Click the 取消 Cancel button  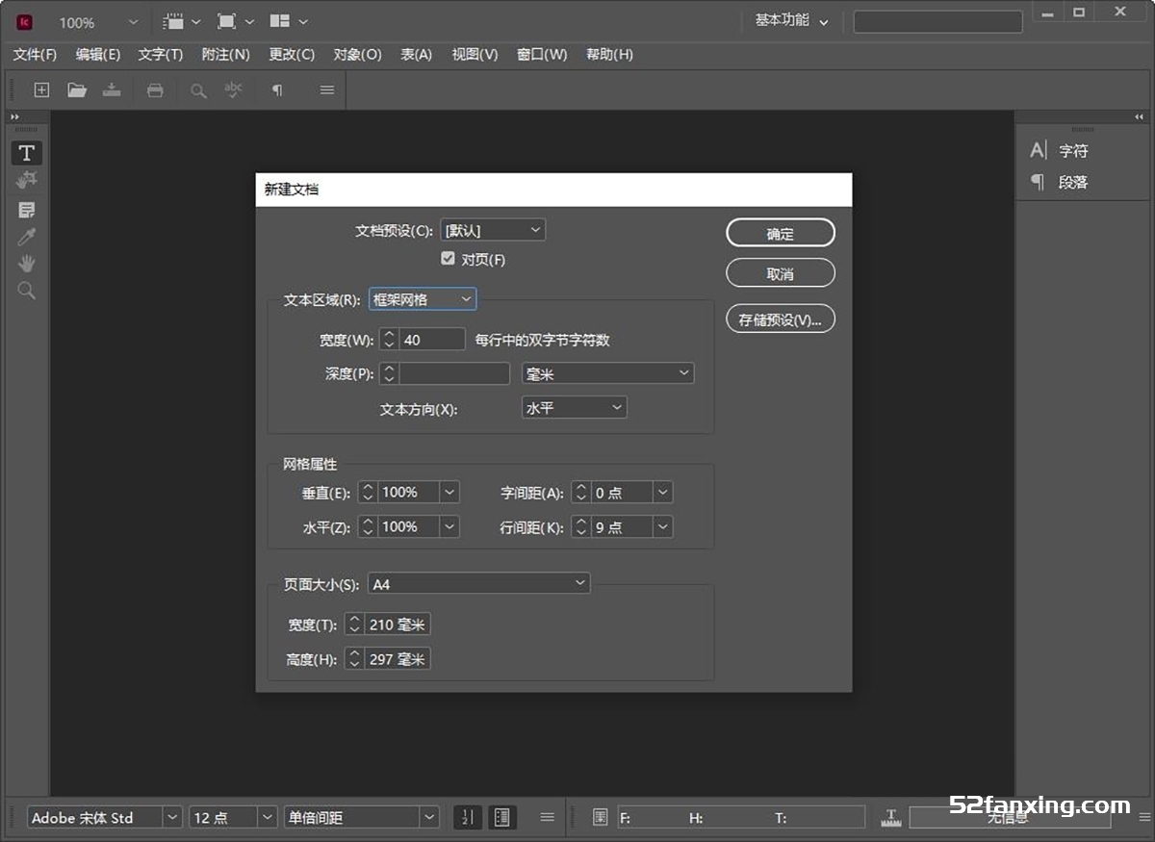coord(781,273)
